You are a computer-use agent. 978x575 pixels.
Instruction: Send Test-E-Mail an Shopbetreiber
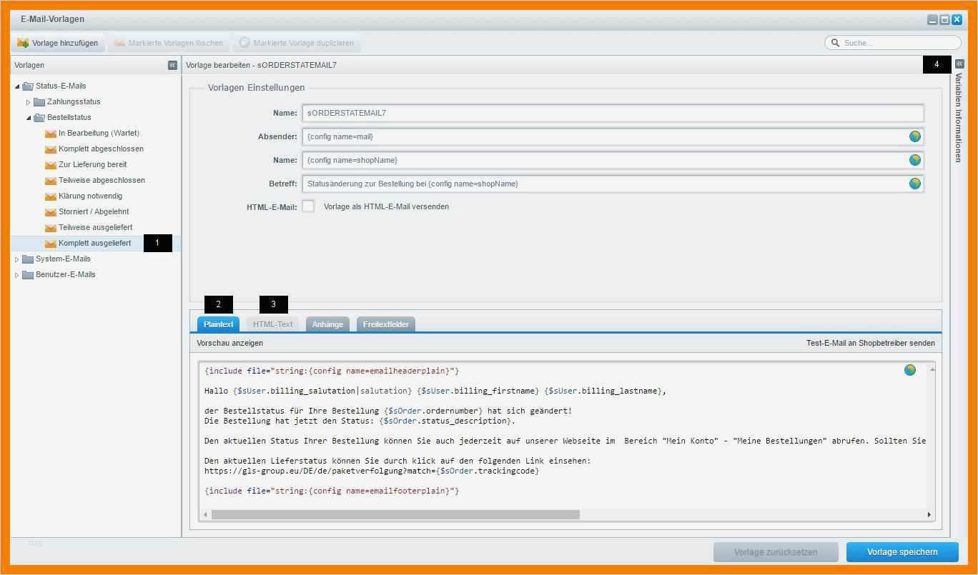pyautogui.click(x=871, y=343)
